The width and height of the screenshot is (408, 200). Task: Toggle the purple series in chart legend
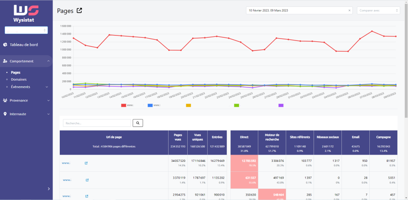[281, 105]
